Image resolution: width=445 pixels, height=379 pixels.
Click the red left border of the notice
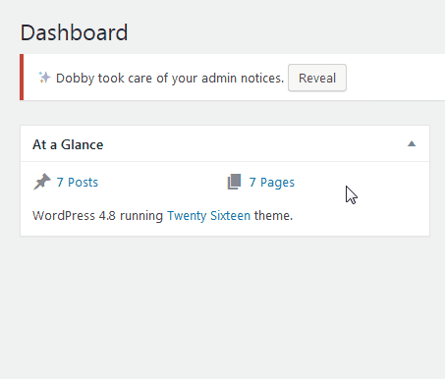pos(22,78)
